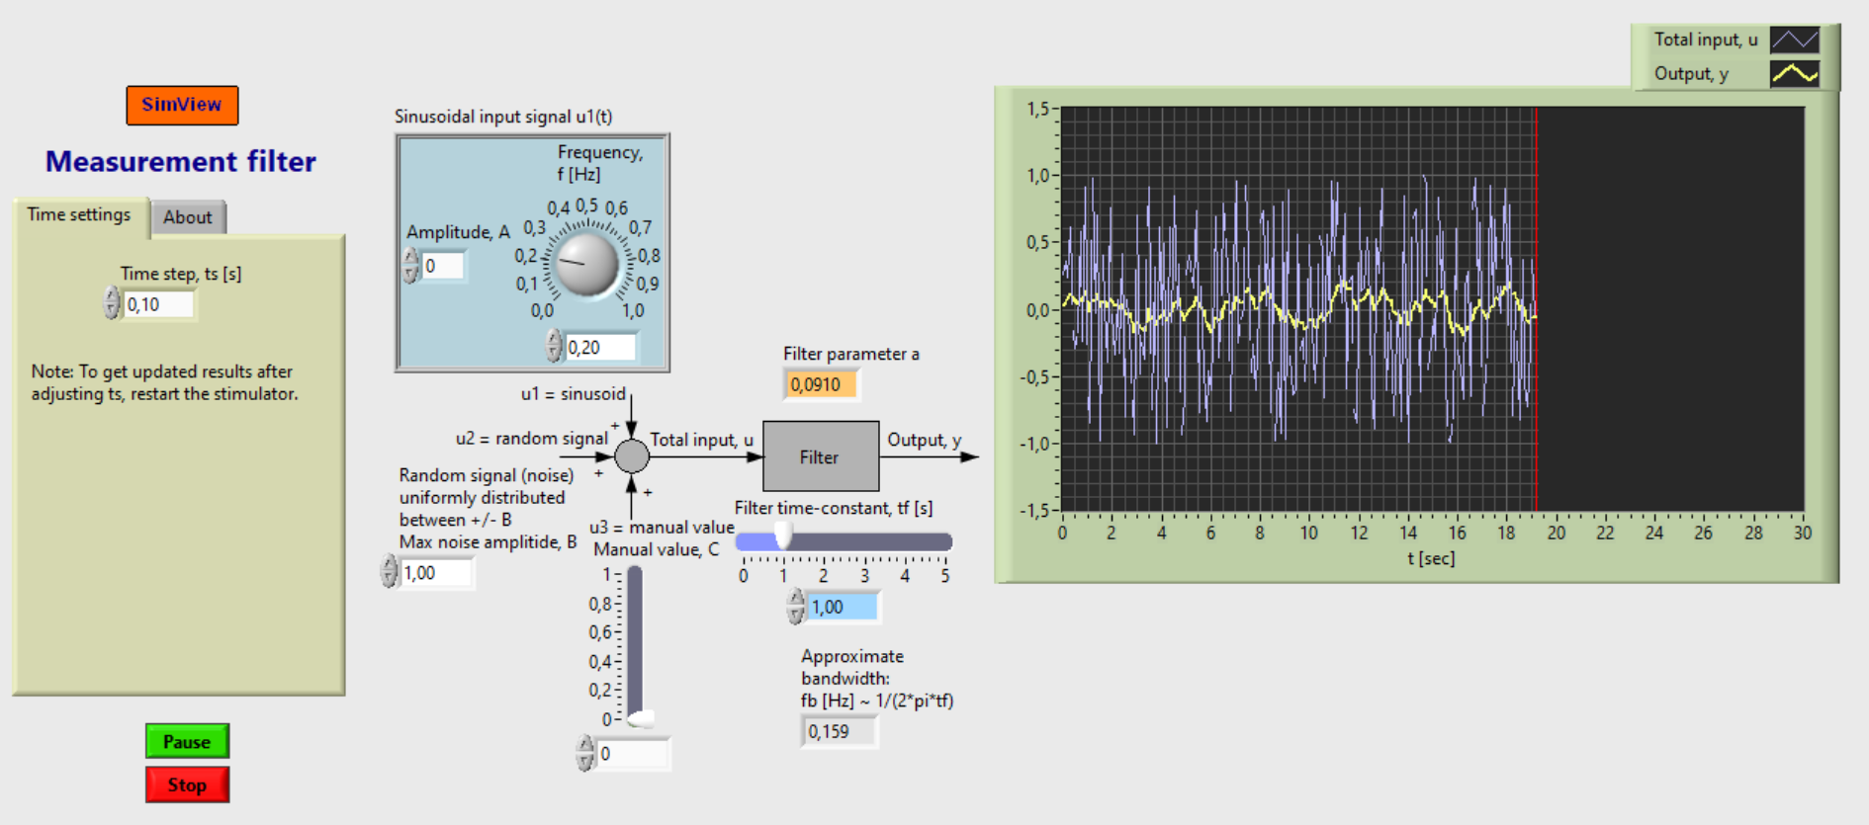Screen dimensions: 1869x825
Task: Click the manual value C vertical slider handle
Action: point(639,718)
